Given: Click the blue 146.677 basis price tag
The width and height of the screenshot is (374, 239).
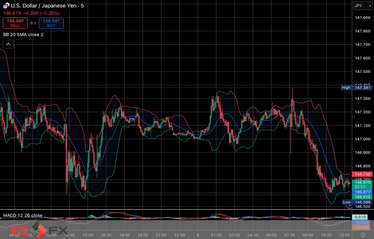Looking at the screenshot, I should pyautogui.click(x=362, y=191).
